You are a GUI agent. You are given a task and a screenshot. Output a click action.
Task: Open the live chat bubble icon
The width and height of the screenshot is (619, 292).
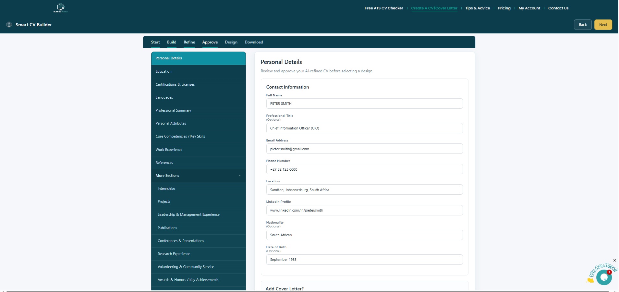coord(604,277)
